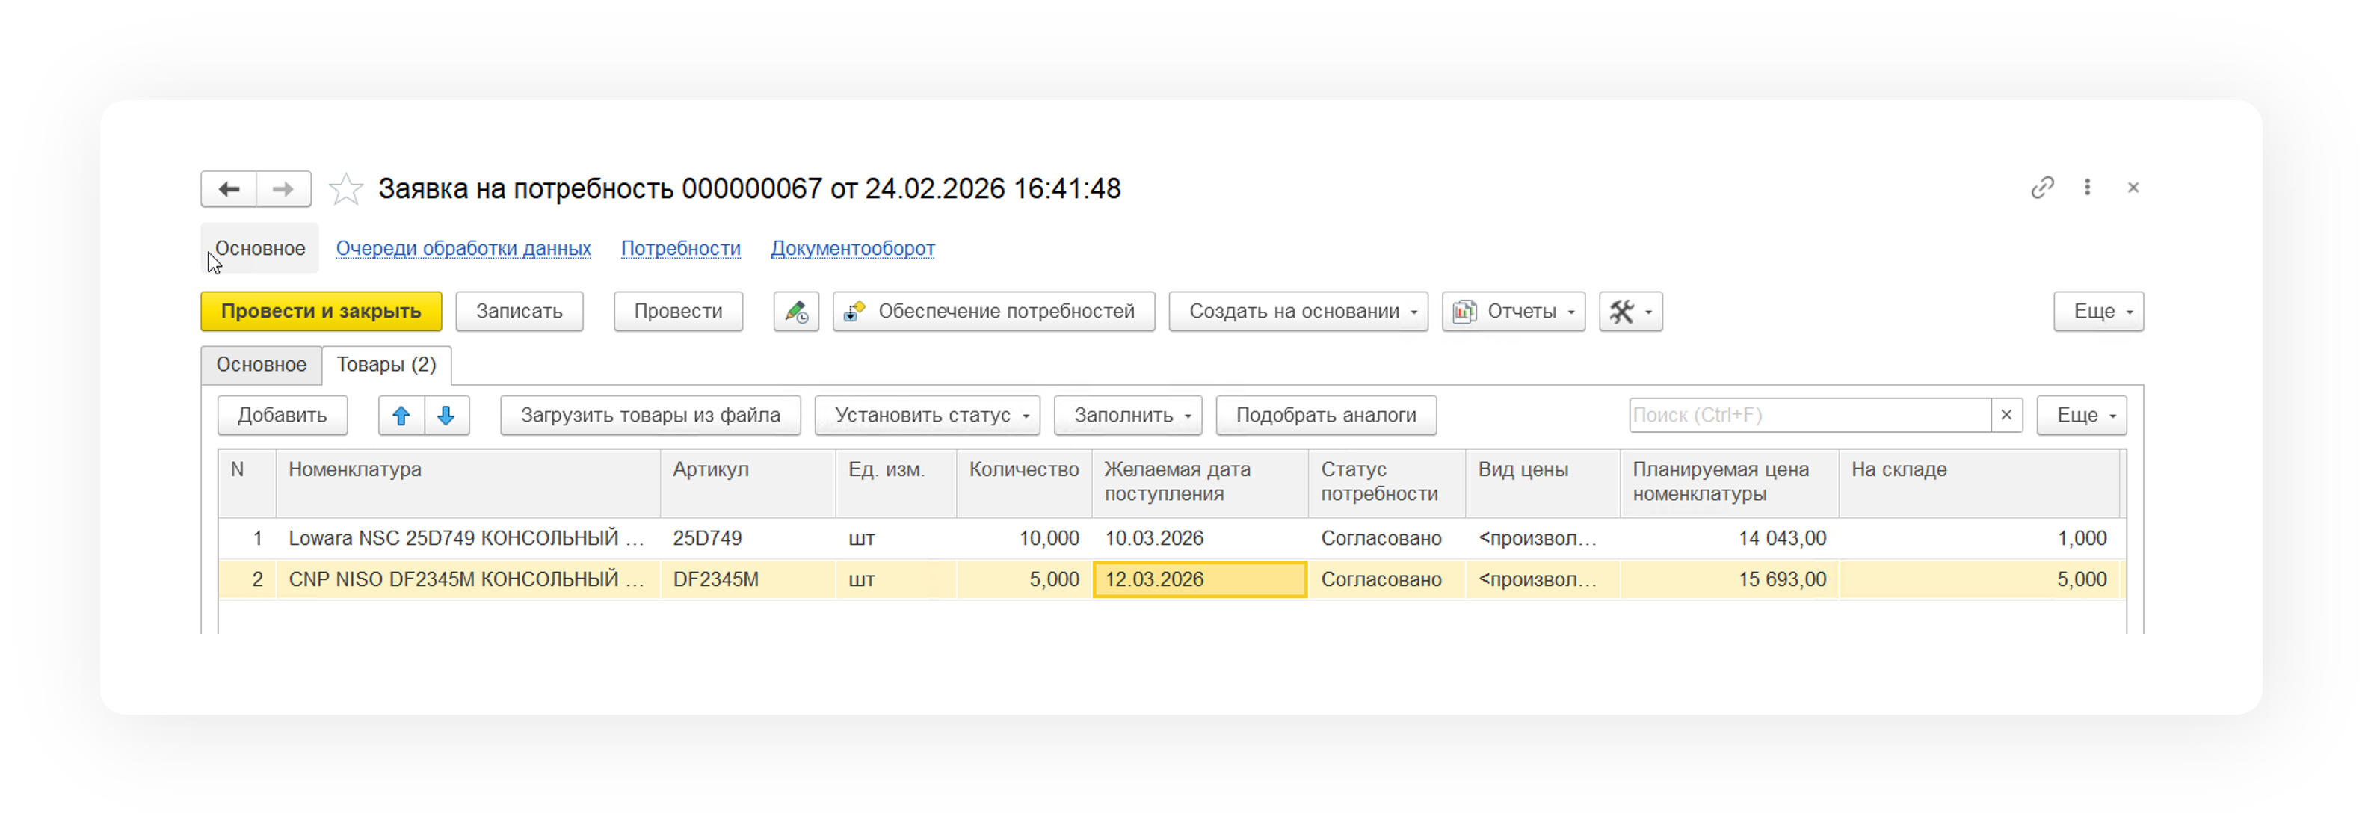Move row down with blue arrow
The height and width of the screenshot is (829, 2377).
coord(446,416)
